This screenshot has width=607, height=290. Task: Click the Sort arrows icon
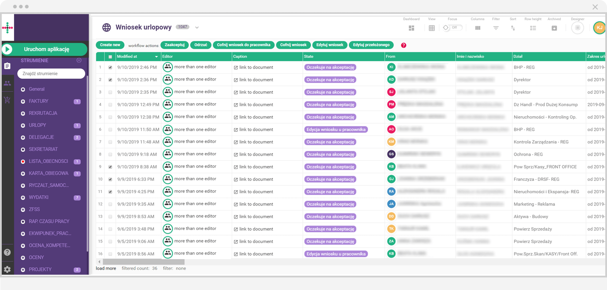pyautogui.click(x=513, y=28)
